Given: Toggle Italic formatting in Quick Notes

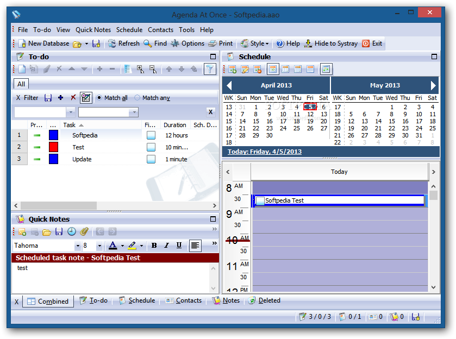Looking at the screenshot, I should (x=167, y=246).
